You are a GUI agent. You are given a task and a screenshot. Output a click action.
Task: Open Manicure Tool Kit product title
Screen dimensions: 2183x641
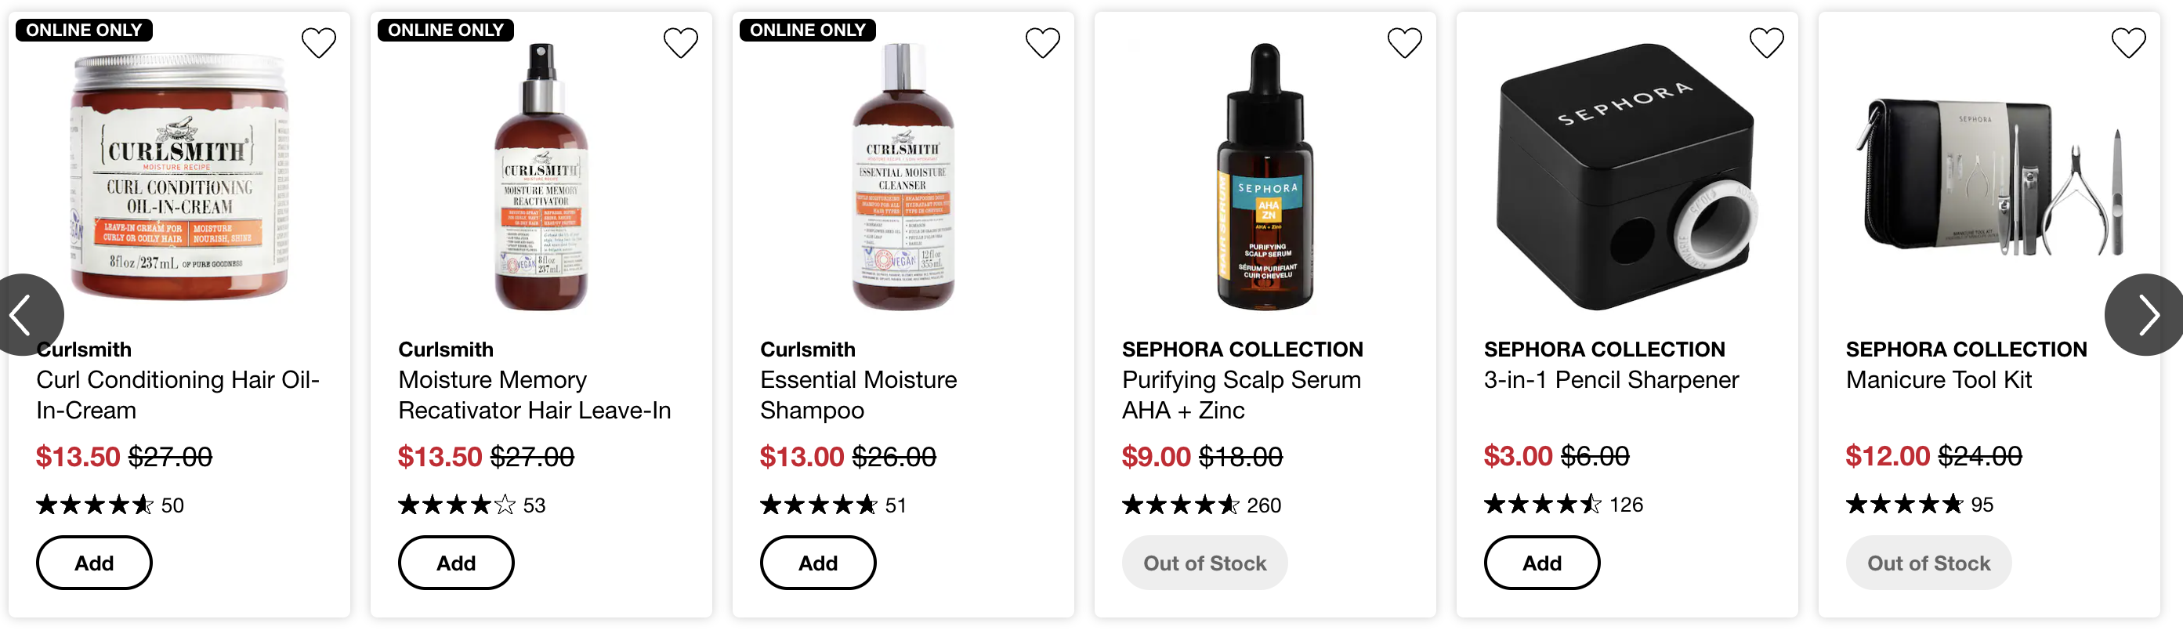click(x=1938, y=380)
